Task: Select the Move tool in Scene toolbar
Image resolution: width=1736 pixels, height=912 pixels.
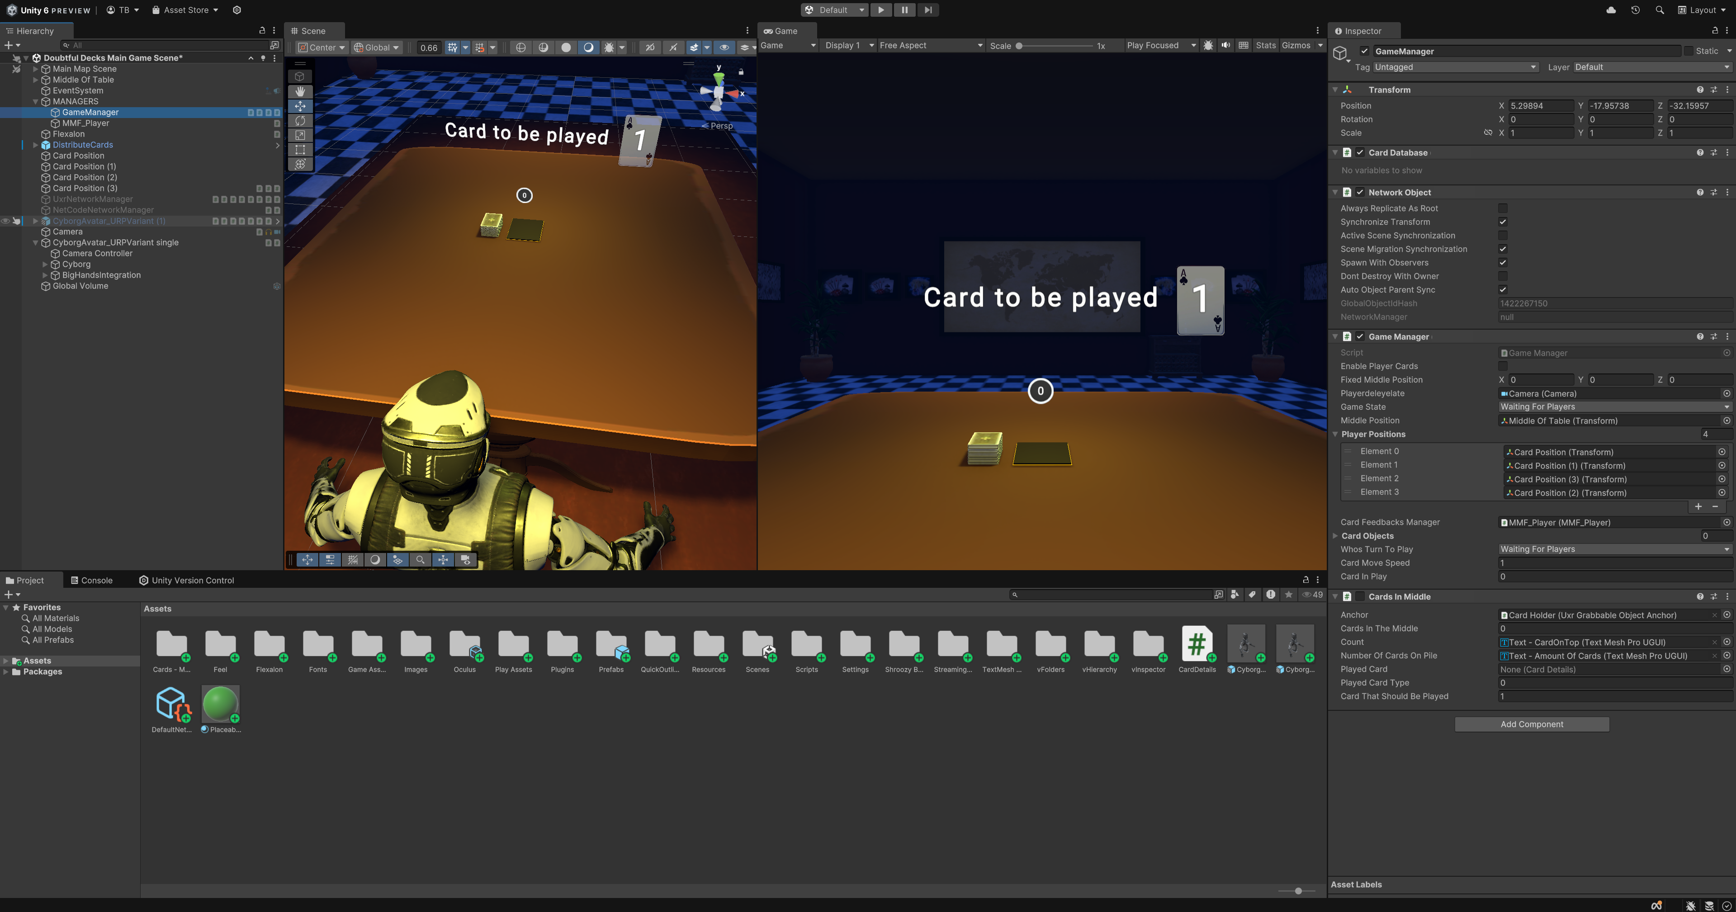Action: [300, 106]
